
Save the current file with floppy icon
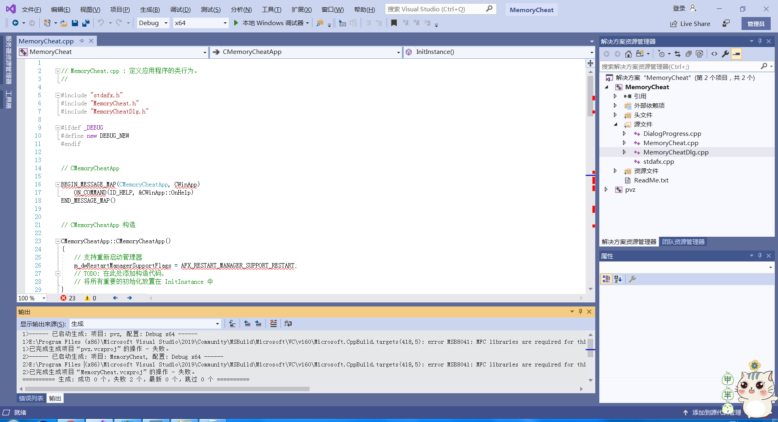75,23
